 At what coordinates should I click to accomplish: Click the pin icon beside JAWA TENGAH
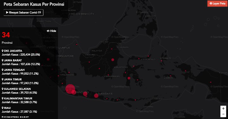pyautogui.click(x=3, y=70)
